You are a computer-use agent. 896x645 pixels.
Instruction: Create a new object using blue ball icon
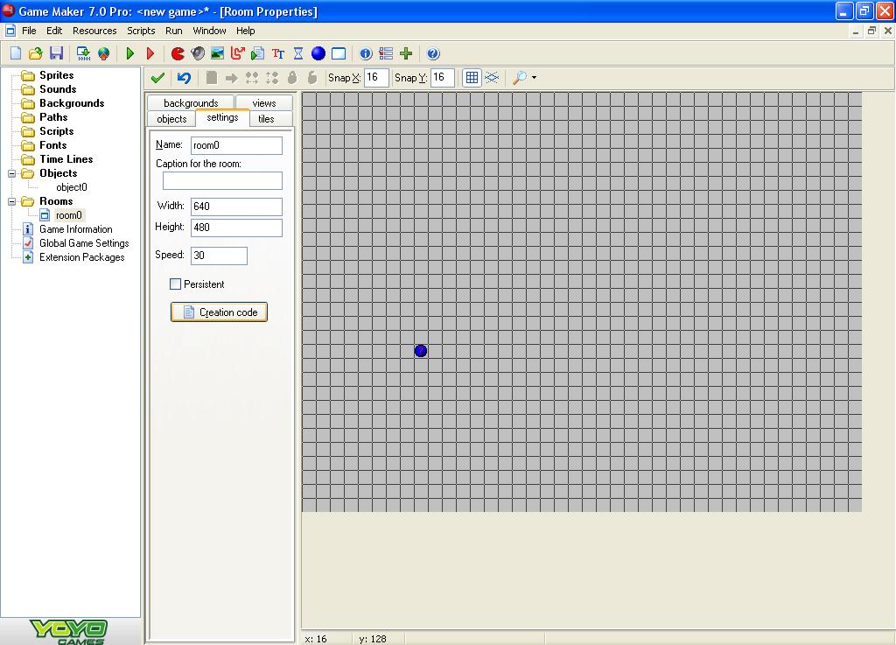point(318,54)
